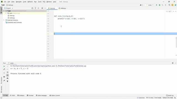Image resolution: width=177 pixels, height=99 pixels.
Task: Open Search Everywhere with the magnifier icon
Action: tap(169, 5)
